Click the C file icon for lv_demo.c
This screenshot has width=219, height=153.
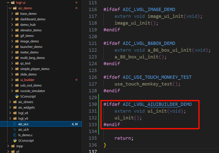point(15,135)
